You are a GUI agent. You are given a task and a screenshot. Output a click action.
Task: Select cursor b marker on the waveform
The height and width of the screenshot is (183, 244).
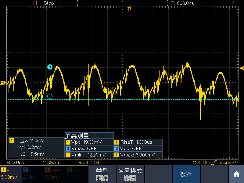coord(50,96)
